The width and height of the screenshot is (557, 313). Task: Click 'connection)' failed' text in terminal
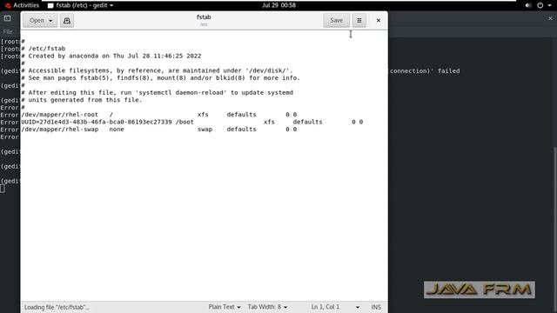(x=425, y=71)
